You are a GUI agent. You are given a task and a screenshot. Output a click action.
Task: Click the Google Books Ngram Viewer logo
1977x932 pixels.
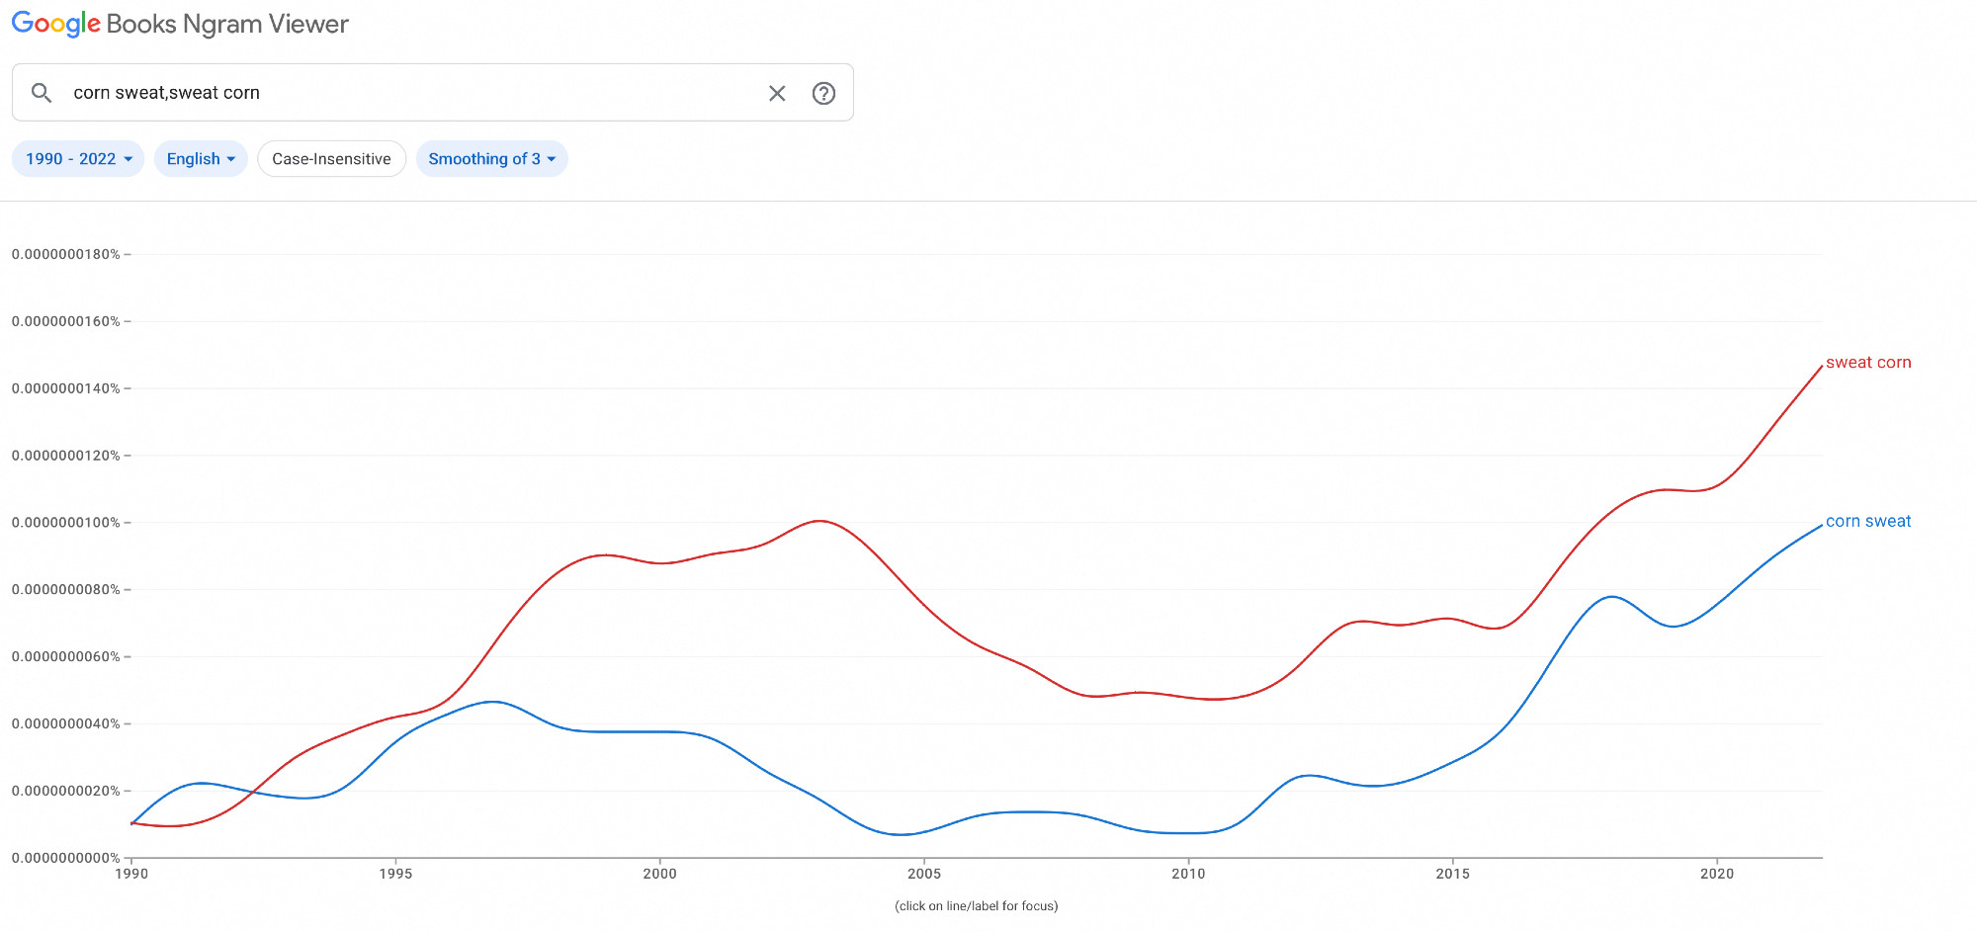[180, 24]
